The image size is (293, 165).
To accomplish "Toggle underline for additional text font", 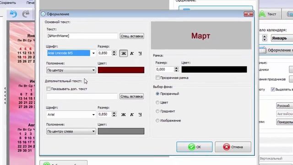I will pyautogui.click(x=140, y=115).
